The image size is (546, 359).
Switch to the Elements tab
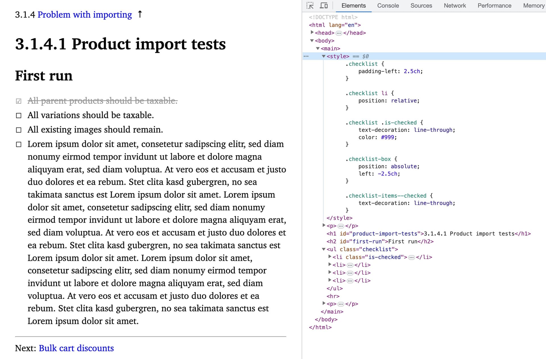click(x=353, y=6)
